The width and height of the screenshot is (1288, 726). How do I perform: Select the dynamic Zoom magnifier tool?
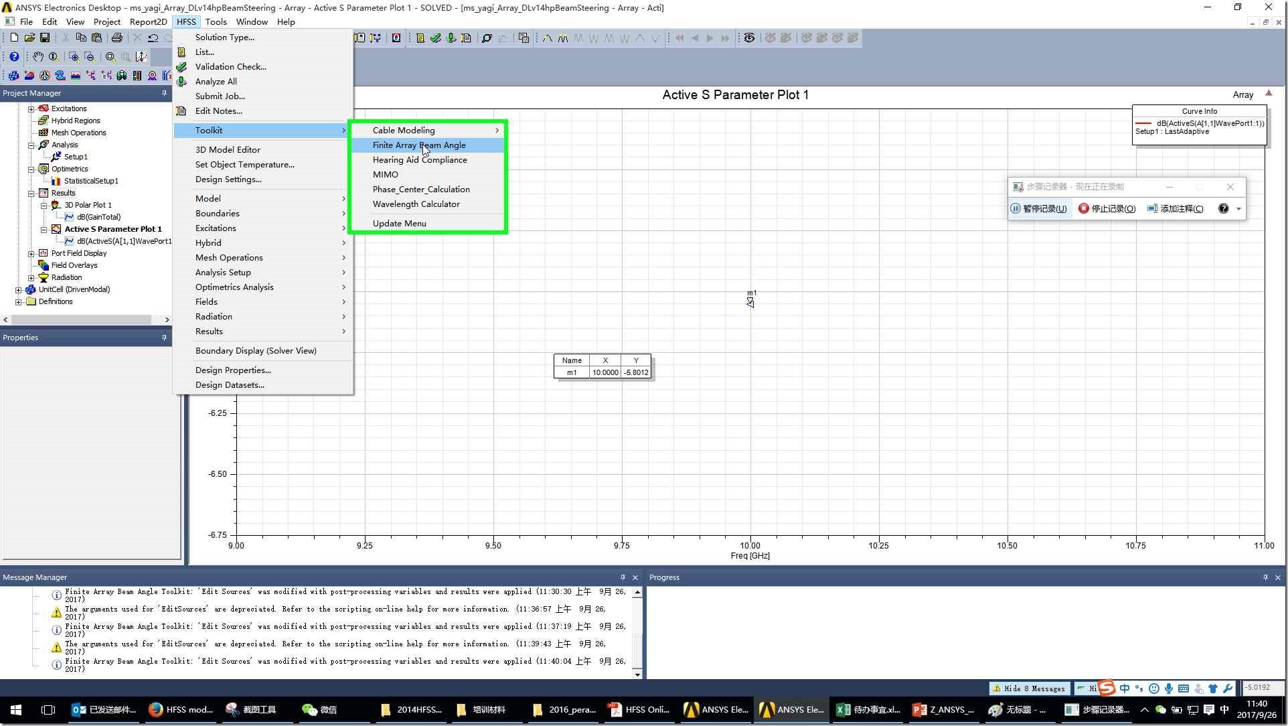click(x=54, y=57)
